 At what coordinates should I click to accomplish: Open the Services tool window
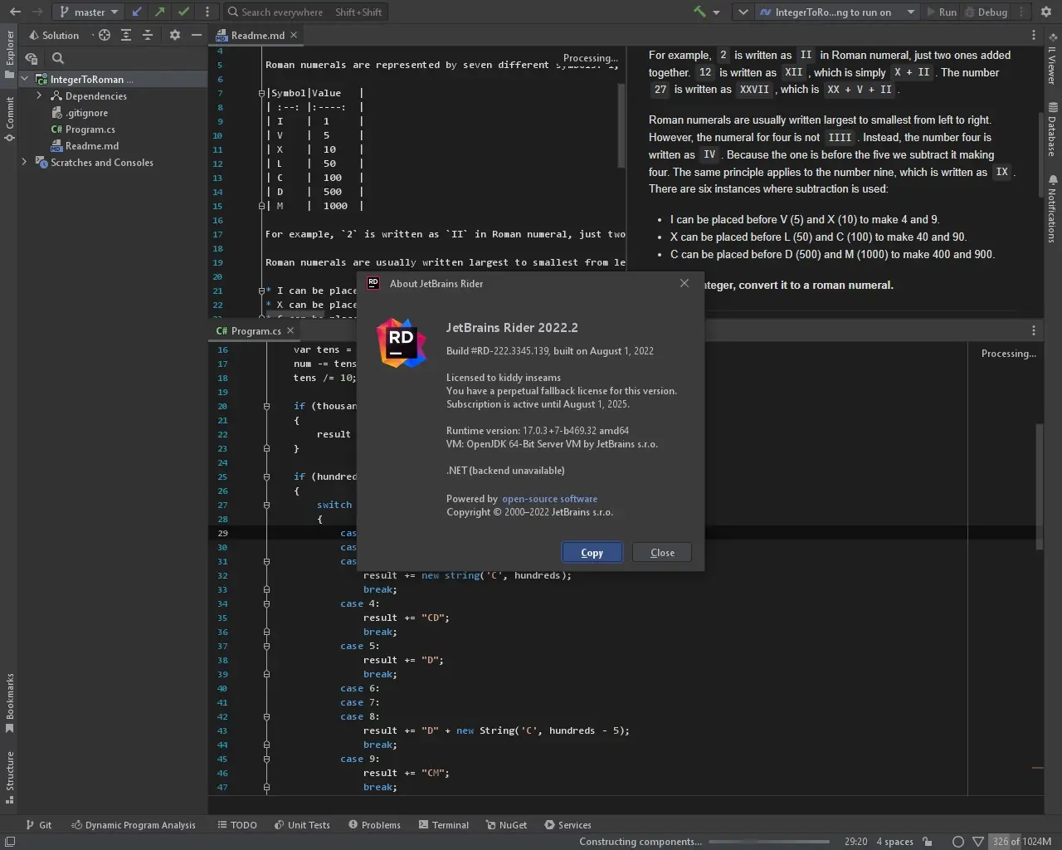(568, 825)
